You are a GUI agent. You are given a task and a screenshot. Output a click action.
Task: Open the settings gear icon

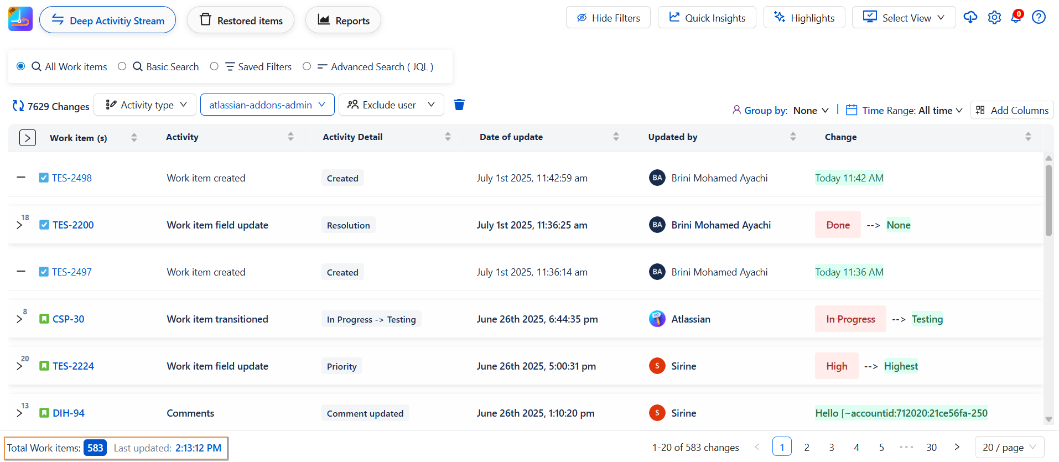click(994, 18)
